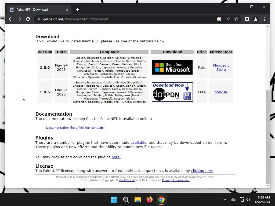
Task: Open the Microsoft Store mirror link
Action: point(221,67)
